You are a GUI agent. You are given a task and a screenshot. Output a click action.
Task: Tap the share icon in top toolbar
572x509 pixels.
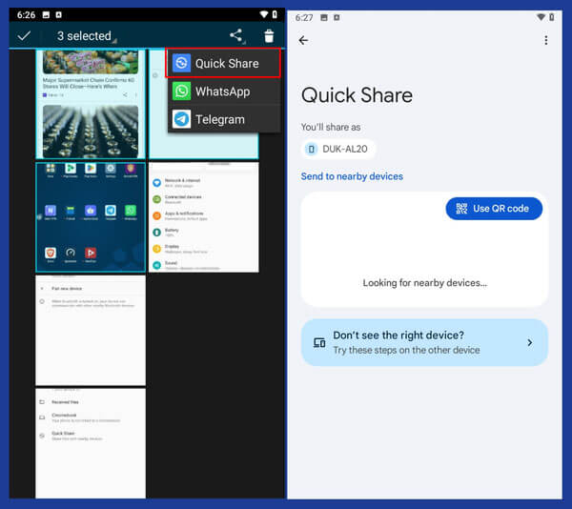coord(235,36)
